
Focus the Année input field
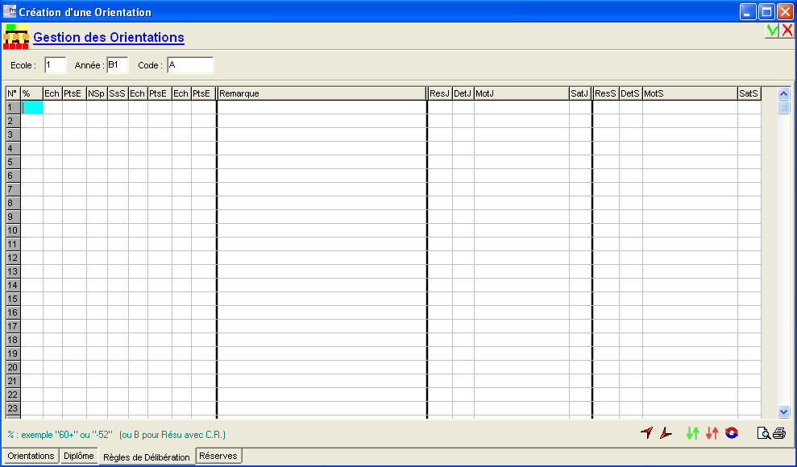pyautogui.click(x=117, y=65)
